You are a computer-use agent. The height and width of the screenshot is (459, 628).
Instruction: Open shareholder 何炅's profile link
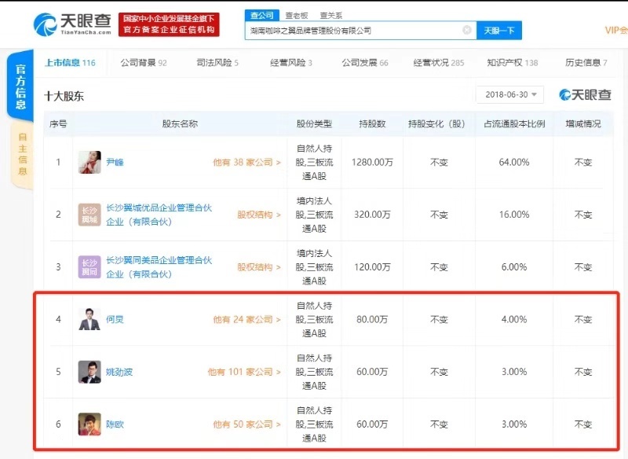tap(115, 320)
